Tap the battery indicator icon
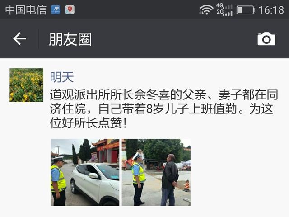Viewport: 289px width, 217px height. 245,10
